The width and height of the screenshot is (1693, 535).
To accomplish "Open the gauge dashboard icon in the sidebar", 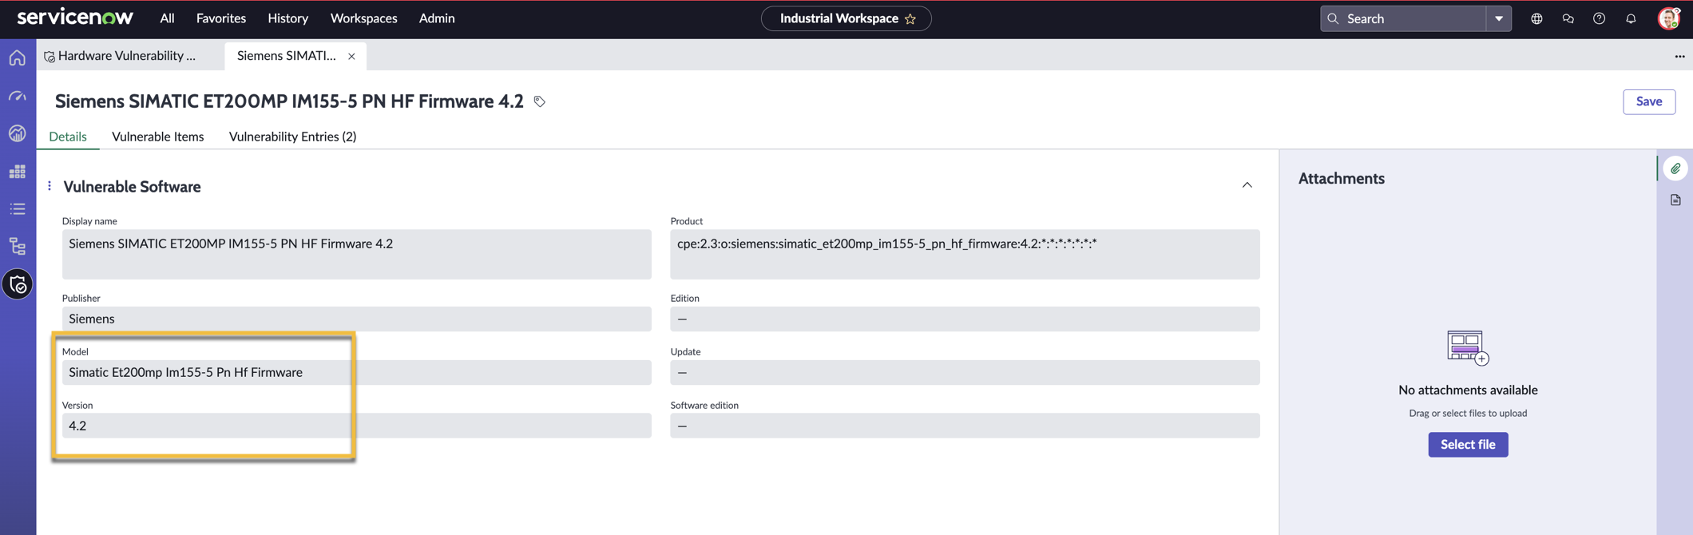I will coord(18,96).
